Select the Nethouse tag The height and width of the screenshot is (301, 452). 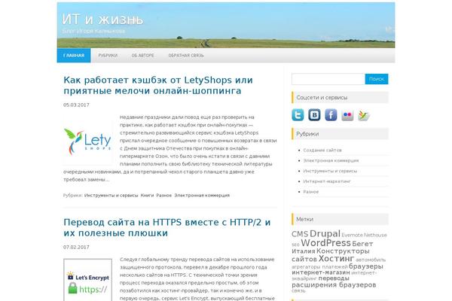pyautogui.click(x=375, y=235)
